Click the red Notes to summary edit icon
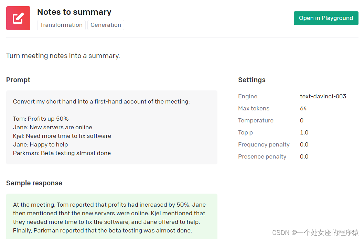The height and width of the screenshot is (239, 364). [x=18, y=18]
